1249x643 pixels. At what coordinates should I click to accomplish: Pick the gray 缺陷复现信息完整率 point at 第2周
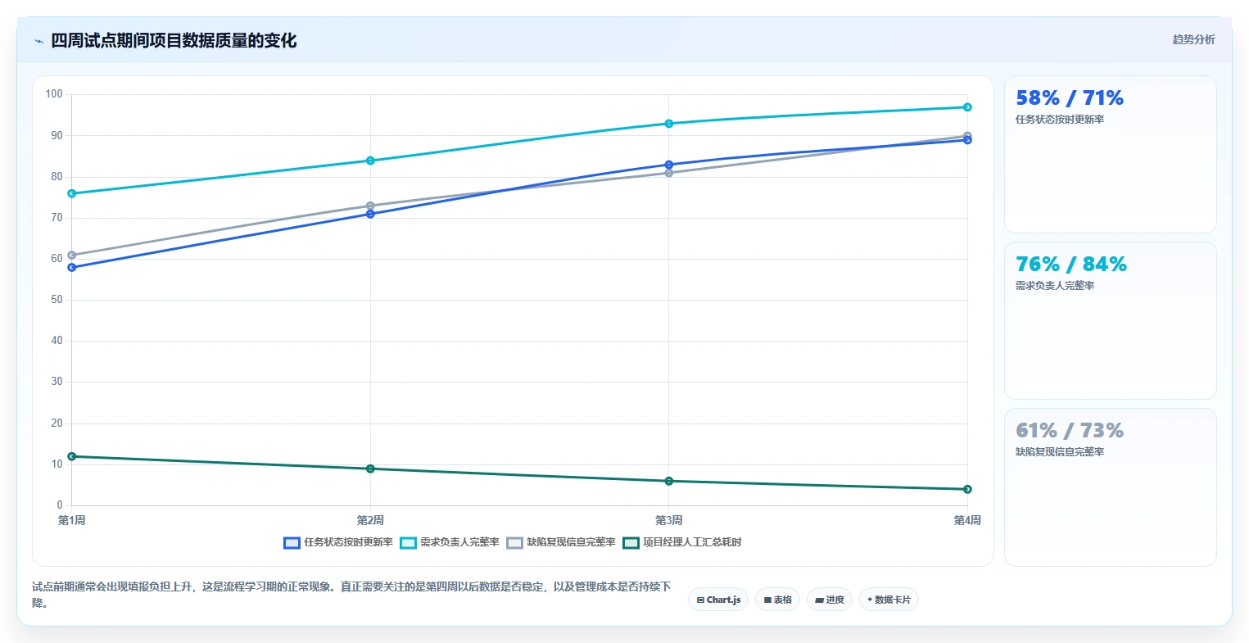[370, 206]
